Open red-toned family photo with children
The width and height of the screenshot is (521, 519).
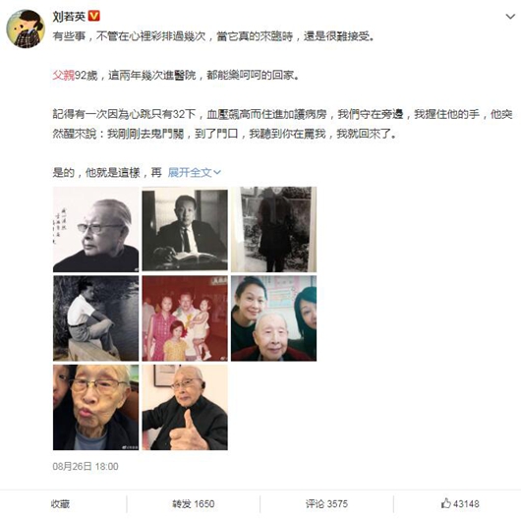pos(185,318)
